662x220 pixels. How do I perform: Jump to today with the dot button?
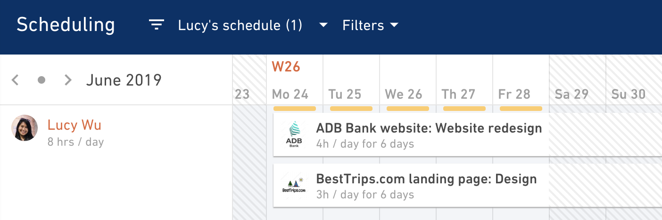coord(41,80)
